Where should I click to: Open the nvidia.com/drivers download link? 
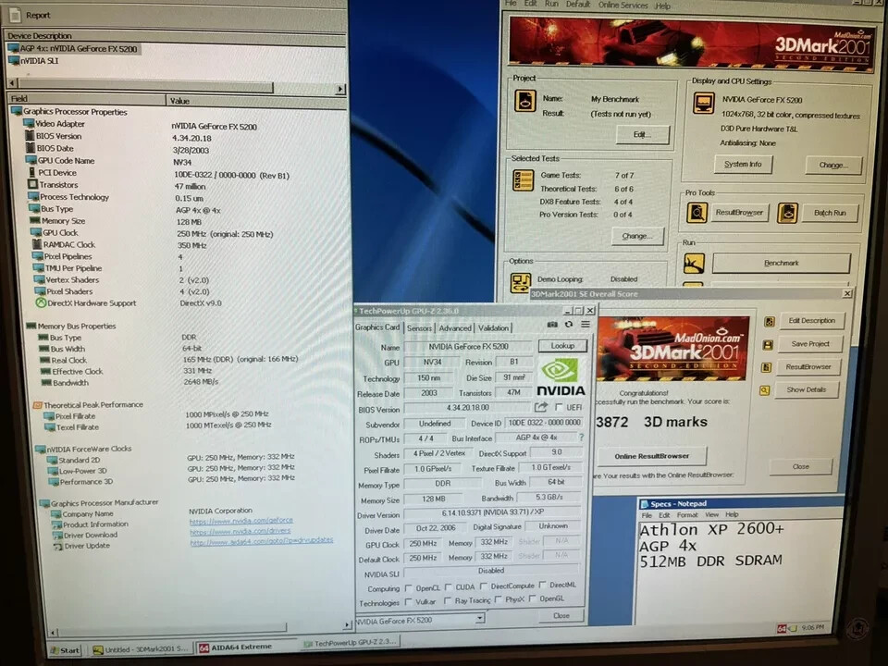click(x=240, y=531)
